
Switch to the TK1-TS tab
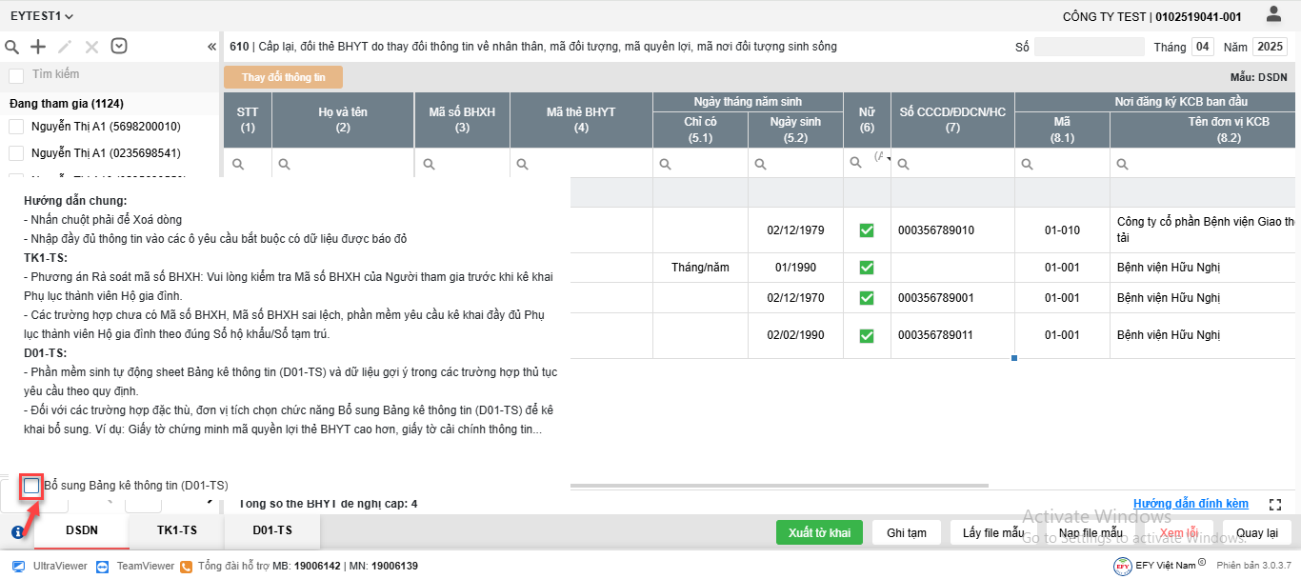(x=177, y=530)
